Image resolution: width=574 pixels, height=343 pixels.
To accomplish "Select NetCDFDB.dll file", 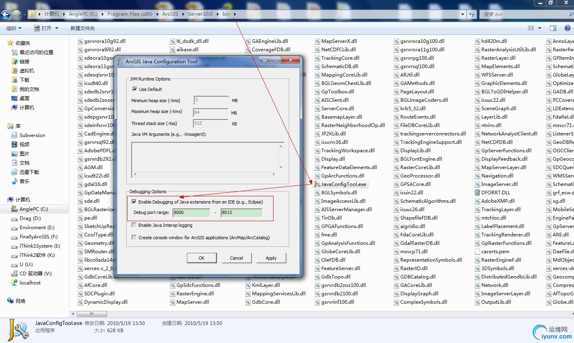I will coord(494,142).
